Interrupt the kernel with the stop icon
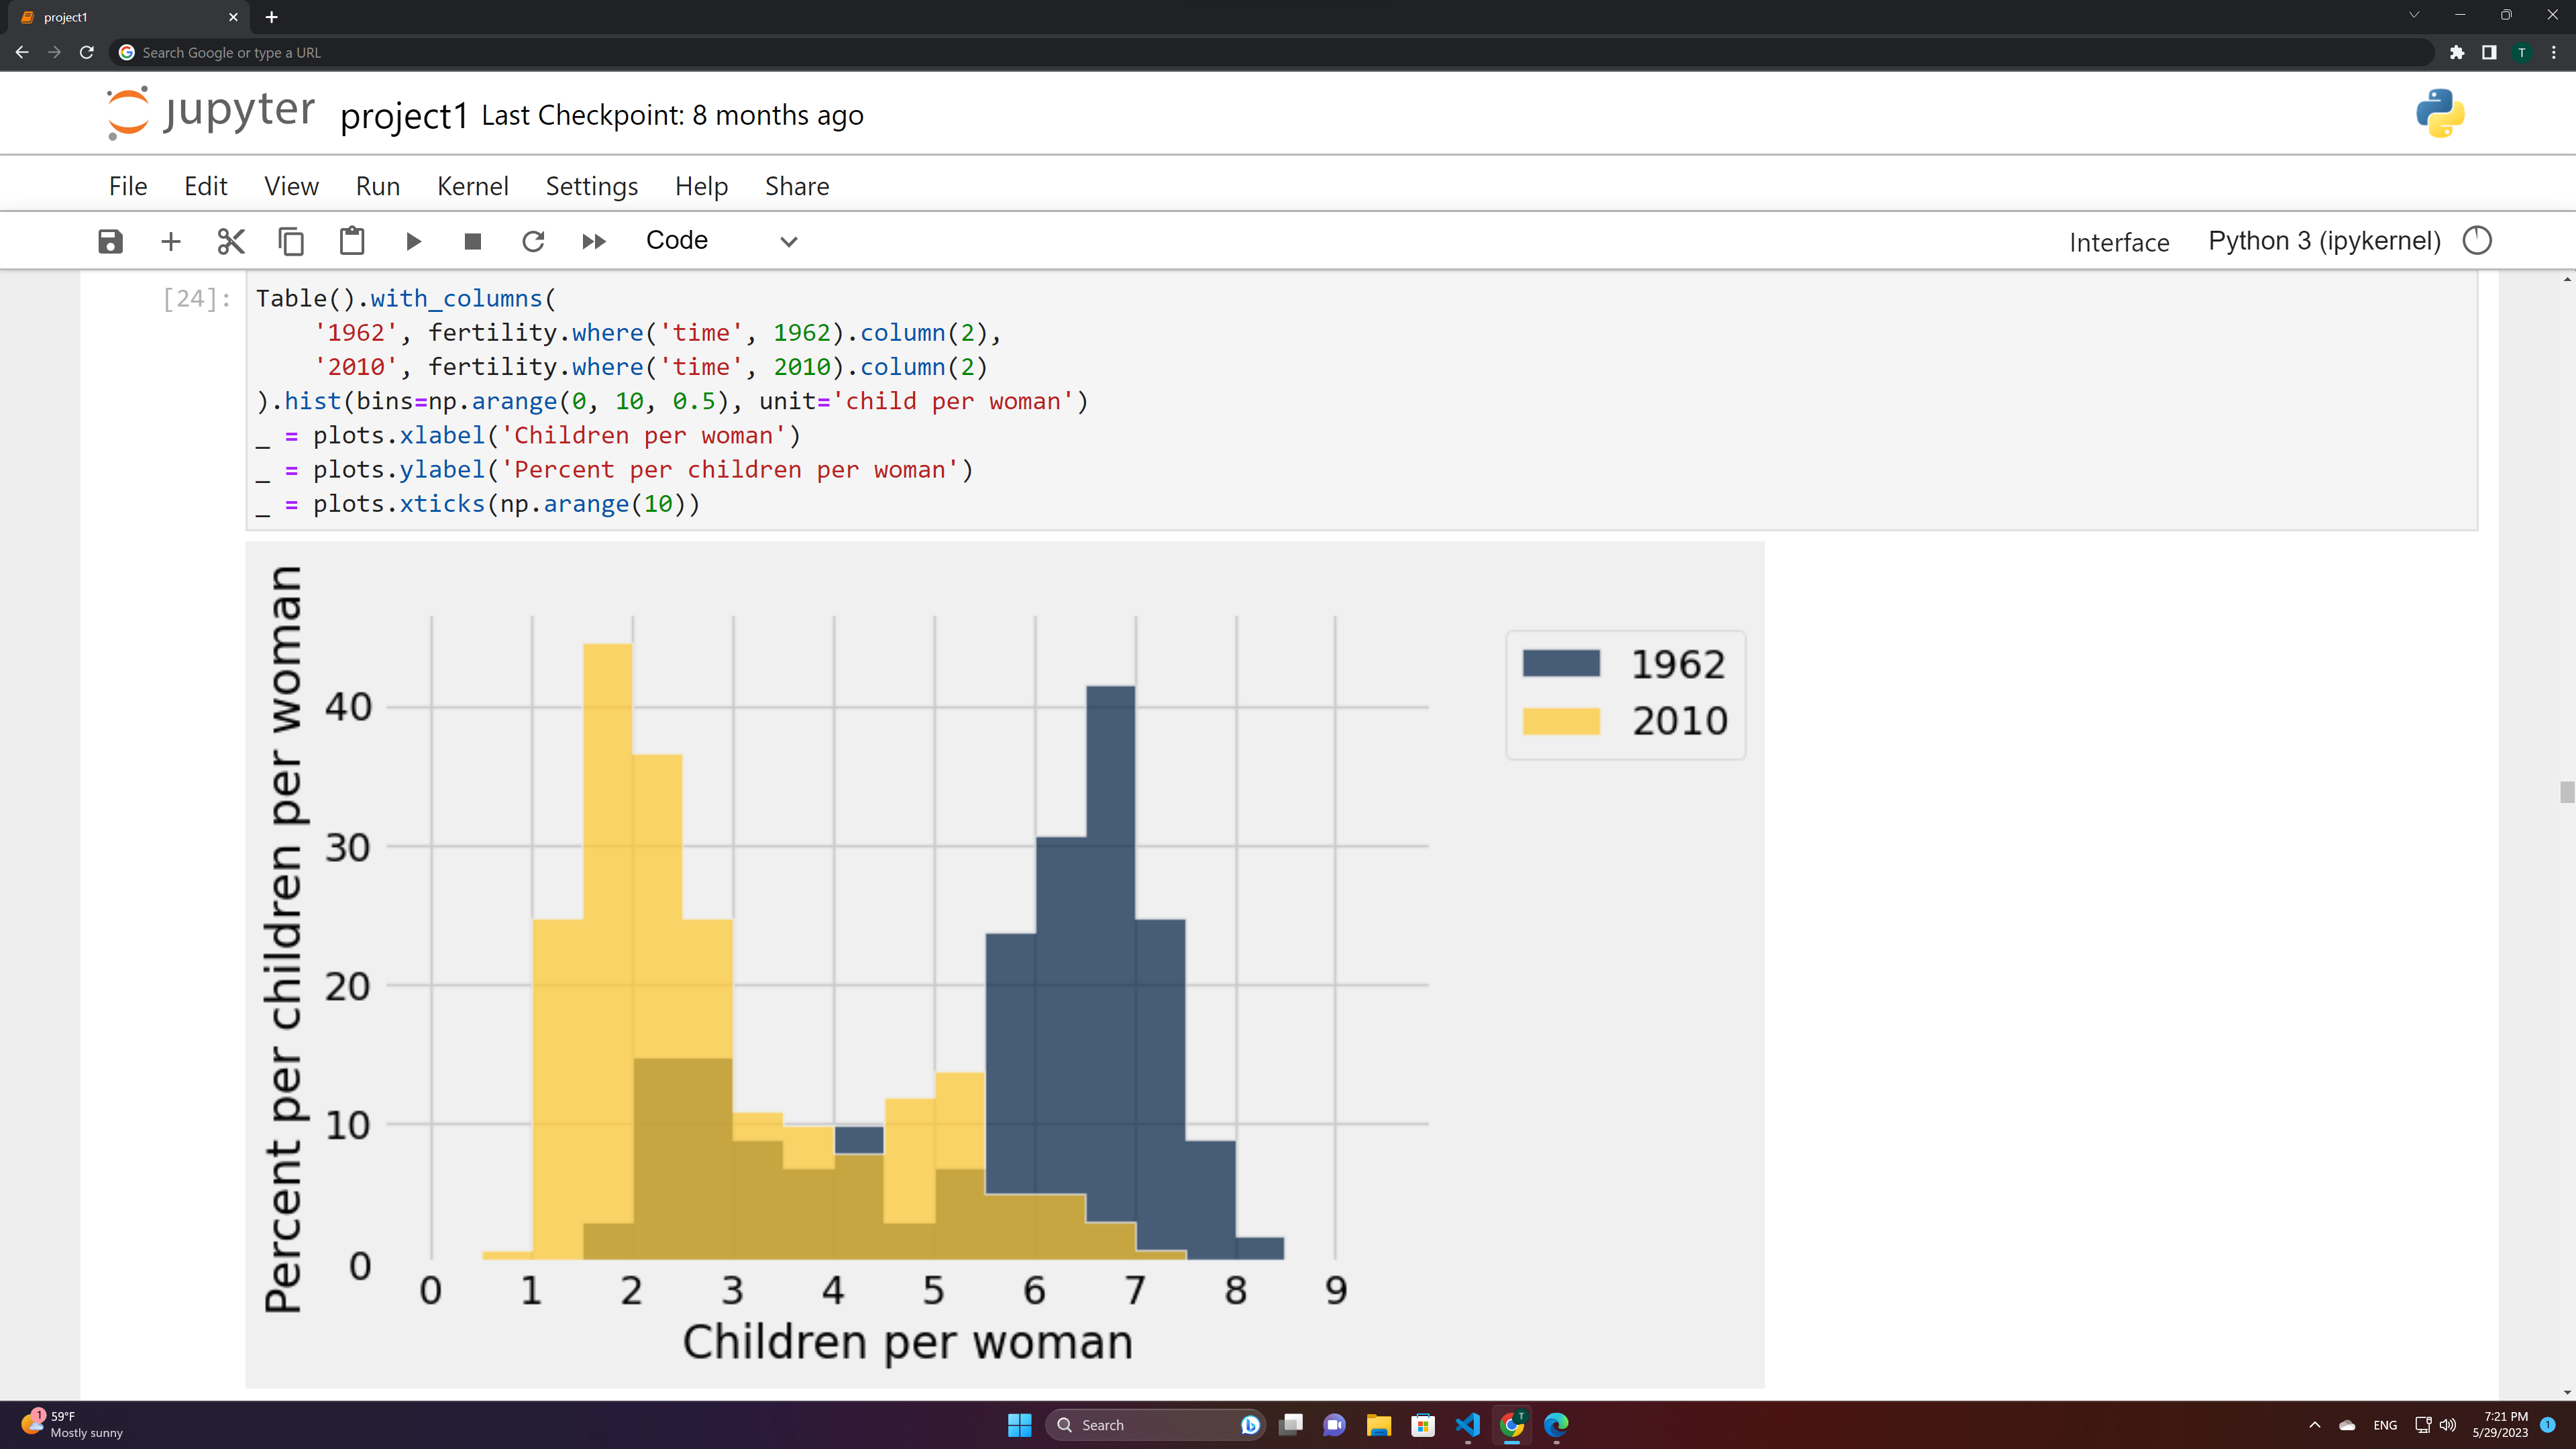Image resolution: width=2576 pixels, height=1449 pixels. [x=473, y=241]
